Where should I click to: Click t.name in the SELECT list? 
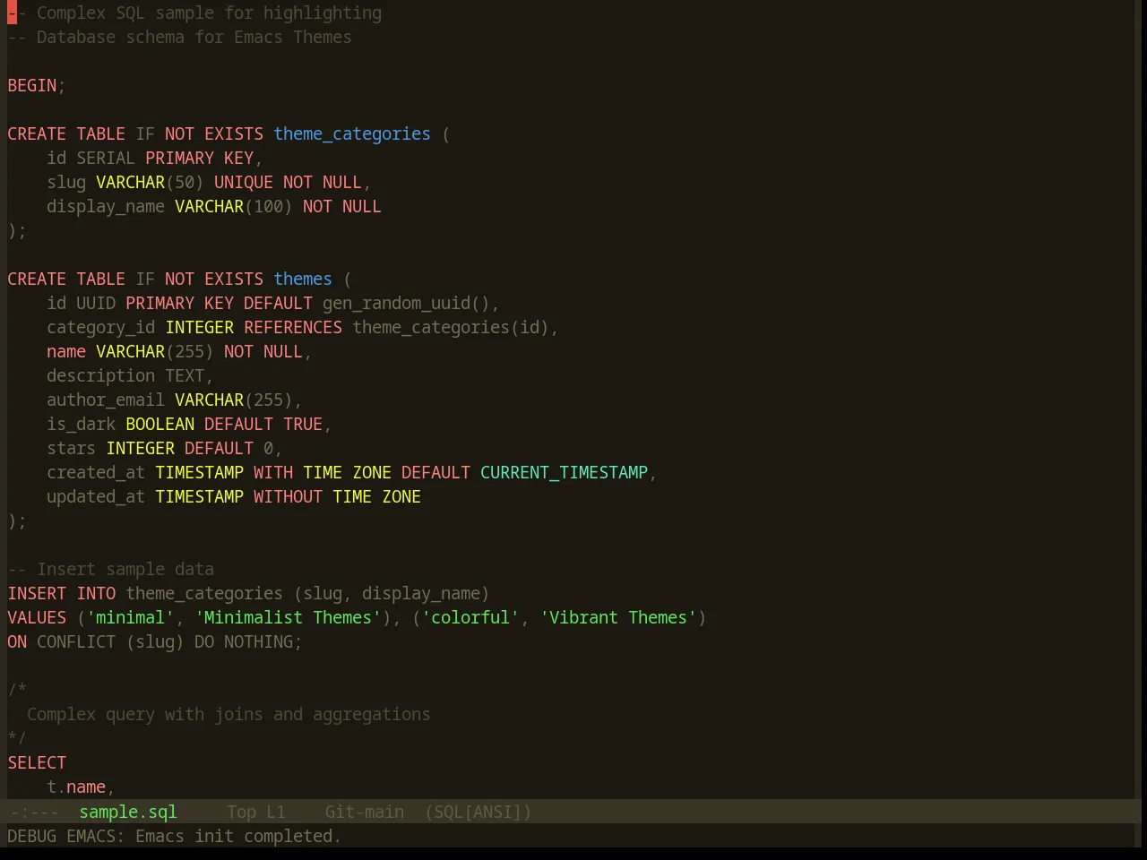(76, 787)
